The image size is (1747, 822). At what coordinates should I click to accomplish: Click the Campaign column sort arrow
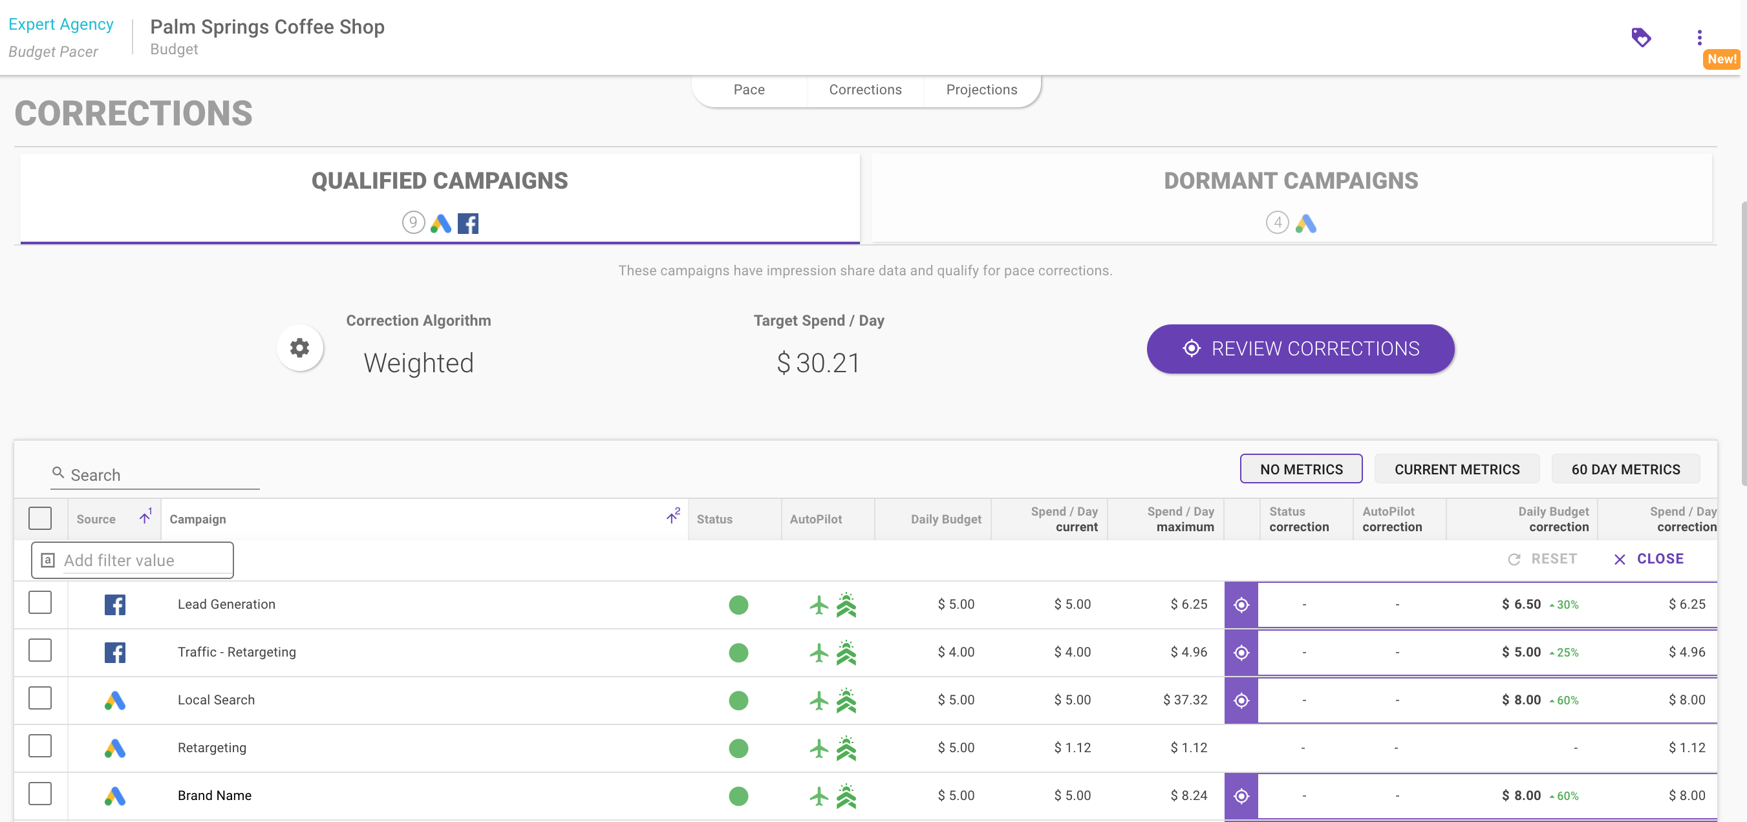[672, 517]
